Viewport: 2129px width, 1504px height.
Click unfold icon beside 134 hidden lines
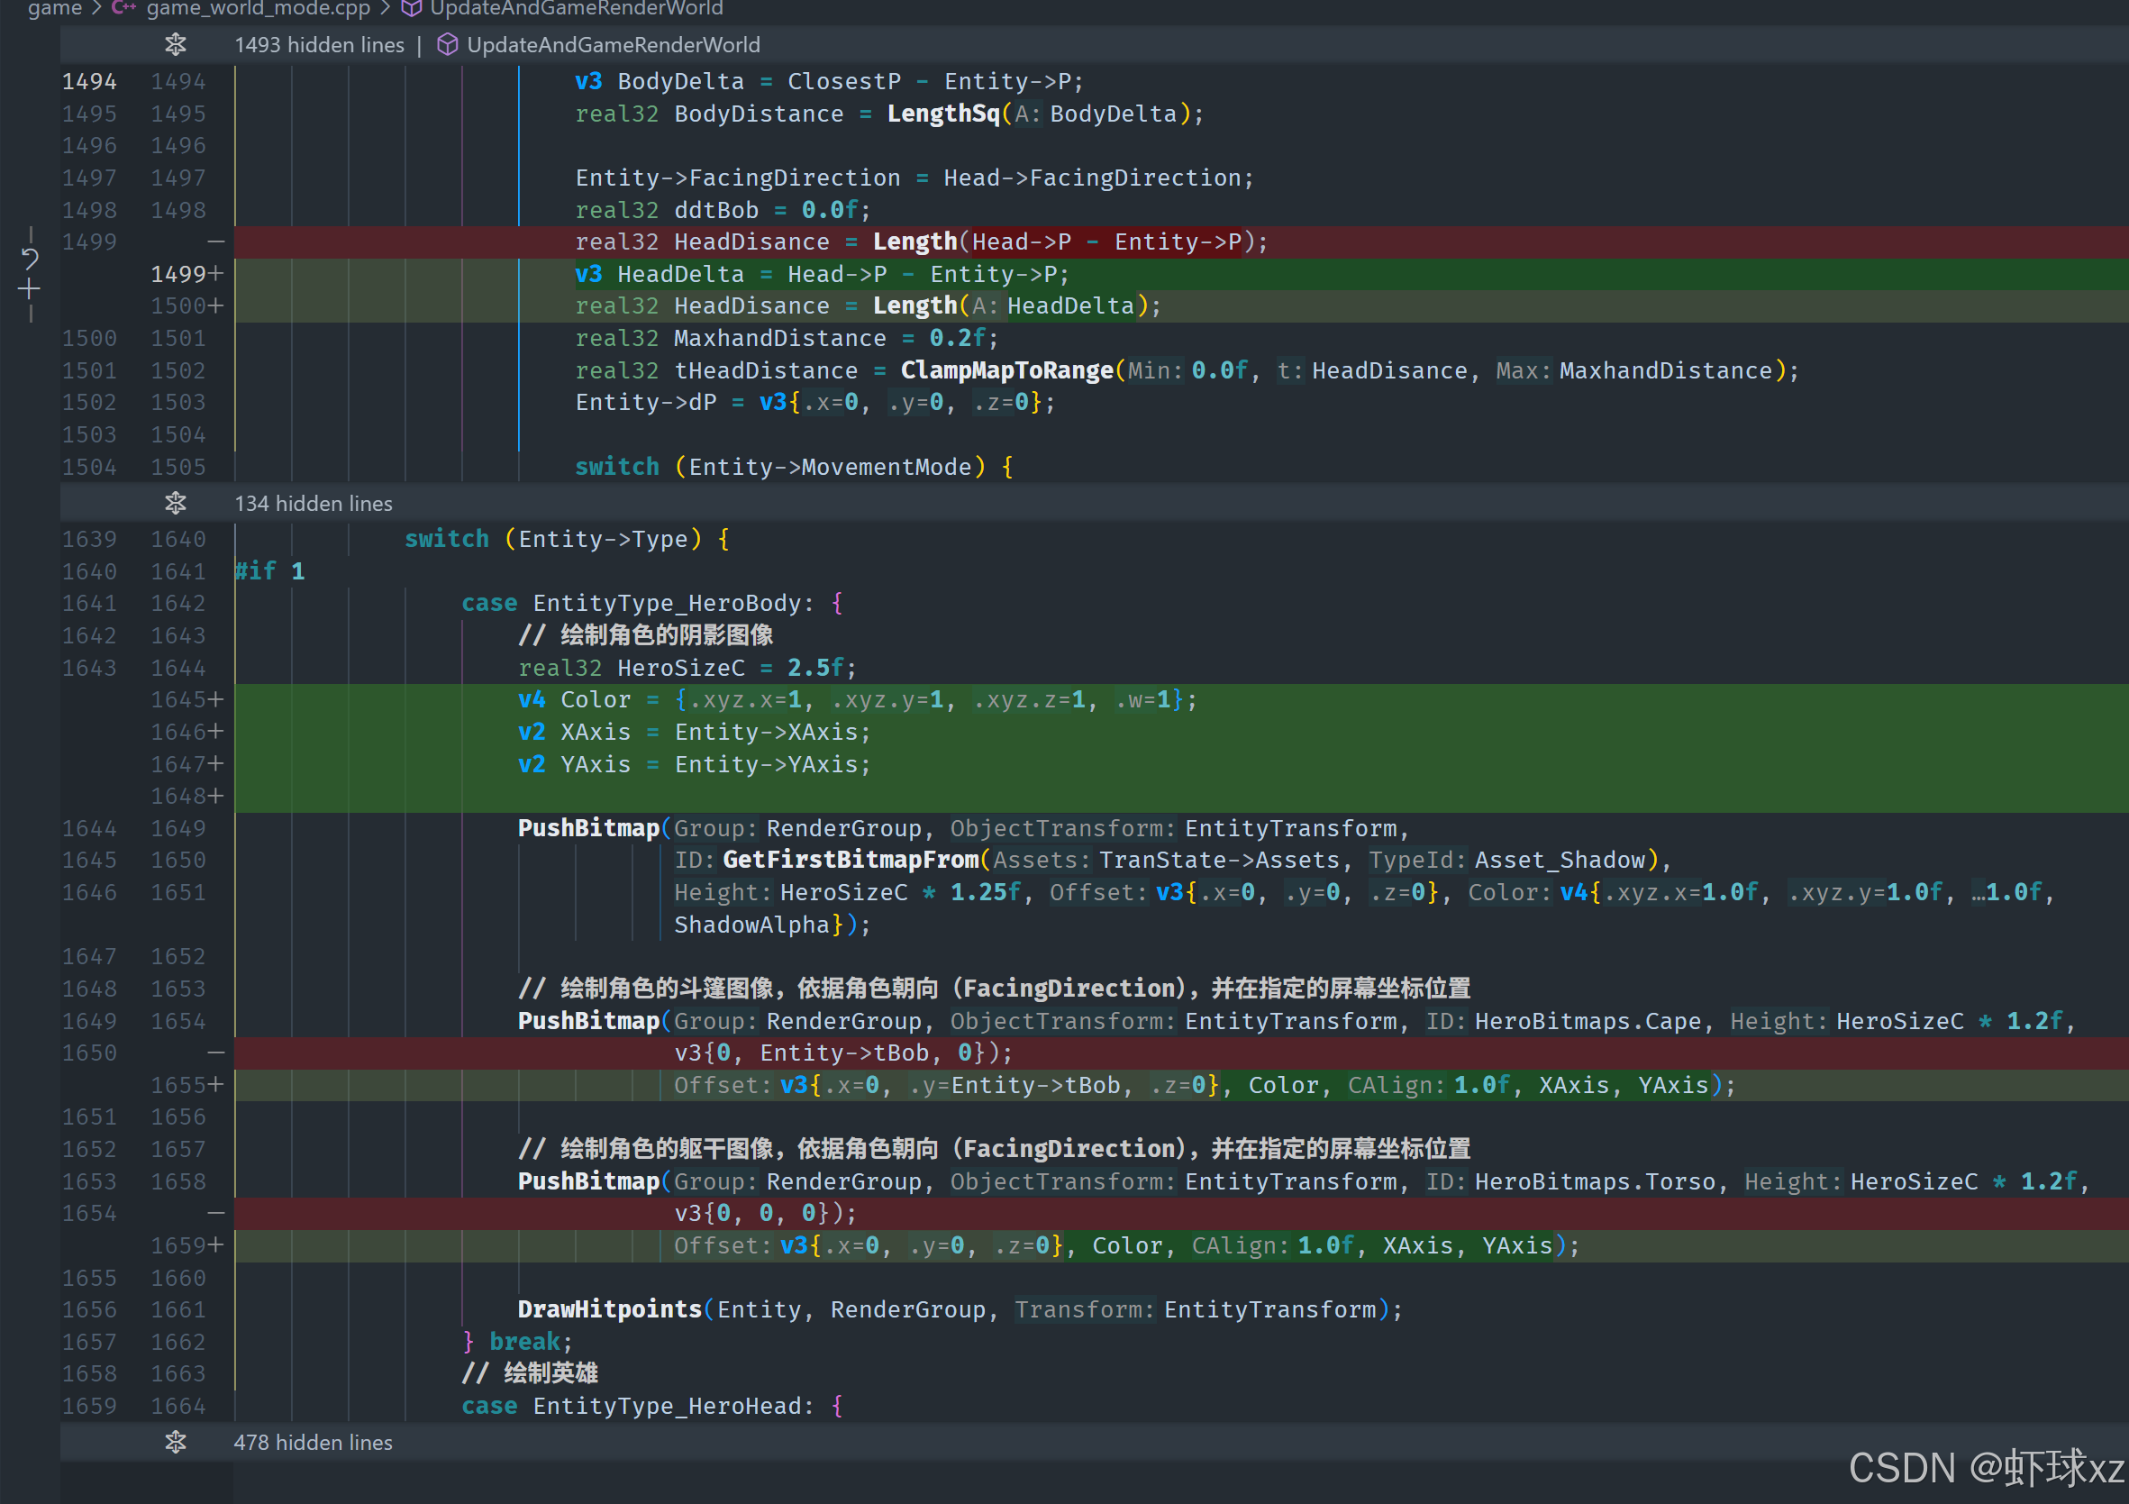tap(176, 504)
